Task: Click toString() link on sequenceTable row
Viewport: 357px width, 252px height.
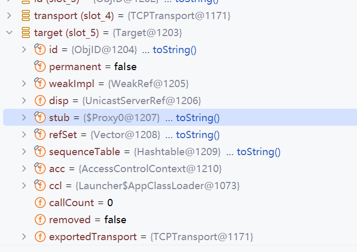Action: pyautogui.click(x=258, y=152)
